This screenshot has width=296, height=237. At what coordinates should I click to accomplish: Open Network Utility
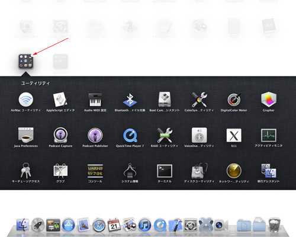(x=234, y=171)
